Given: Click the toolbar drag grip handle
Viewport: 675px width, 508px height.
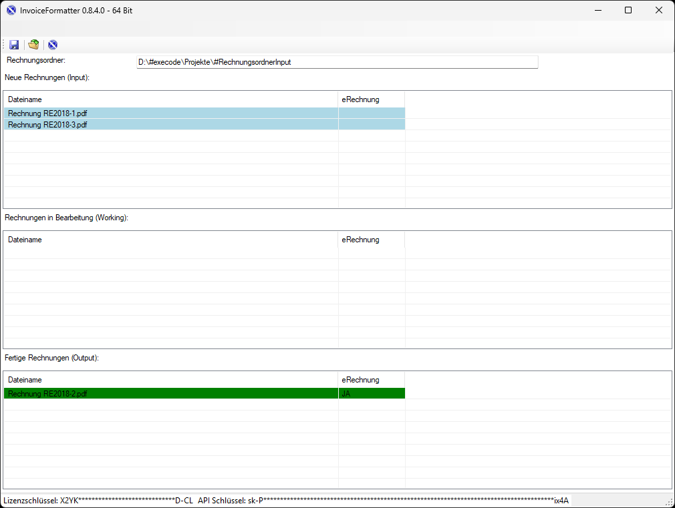Looking at the screenshot, I should point(4,45).
